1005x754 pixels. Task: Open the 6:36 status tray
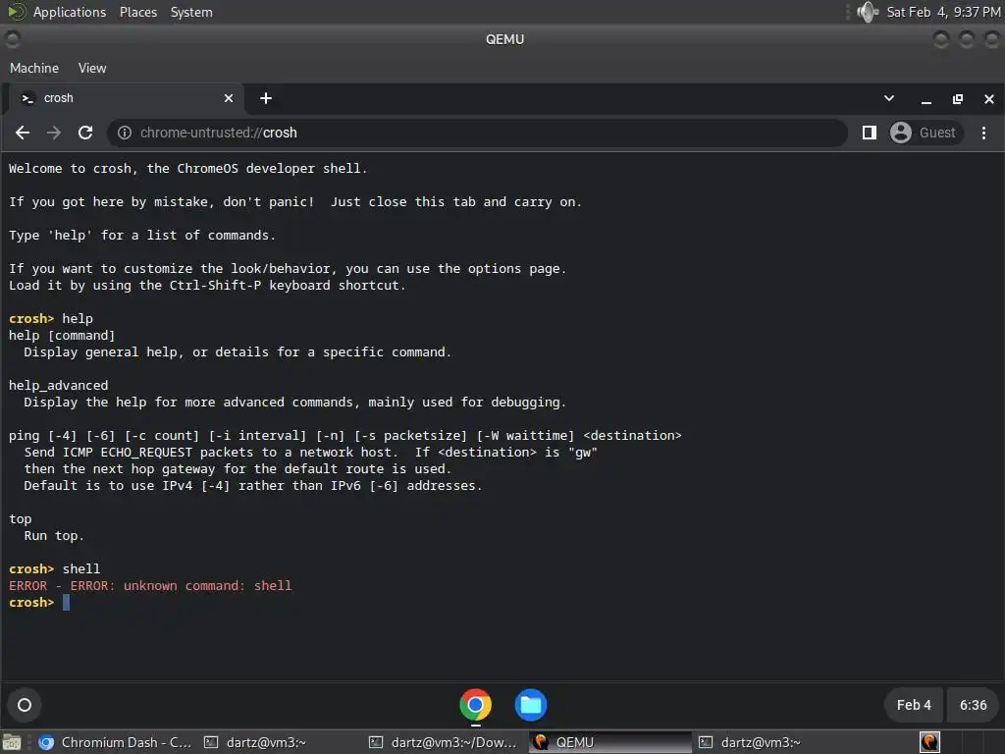(973, 705)
